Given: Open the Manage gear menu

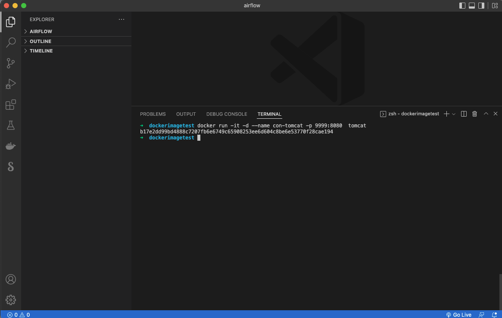Looking at the screenshot, I should click(x=11, y=300).
